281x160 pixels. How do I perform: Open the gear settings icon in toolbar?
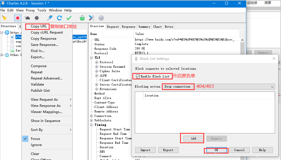[x=101, y=18]
